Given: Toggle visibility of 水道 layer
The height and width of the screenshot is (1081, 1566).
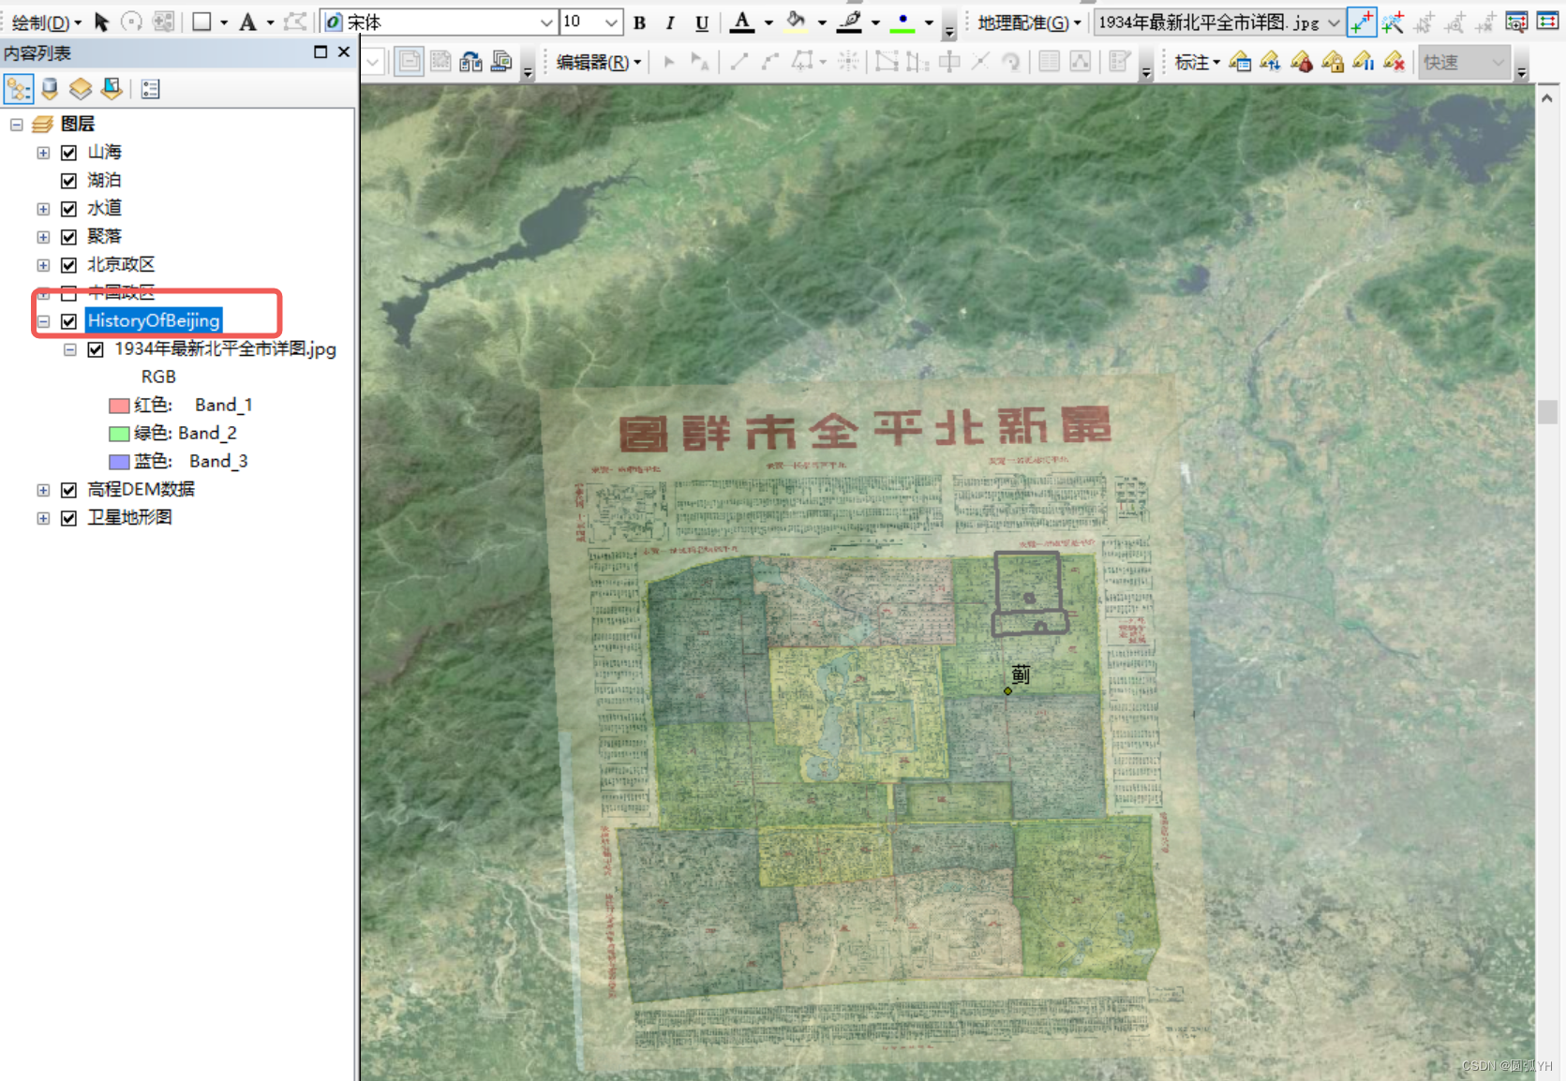Looking at the screenshot, I should click(68, 208).
